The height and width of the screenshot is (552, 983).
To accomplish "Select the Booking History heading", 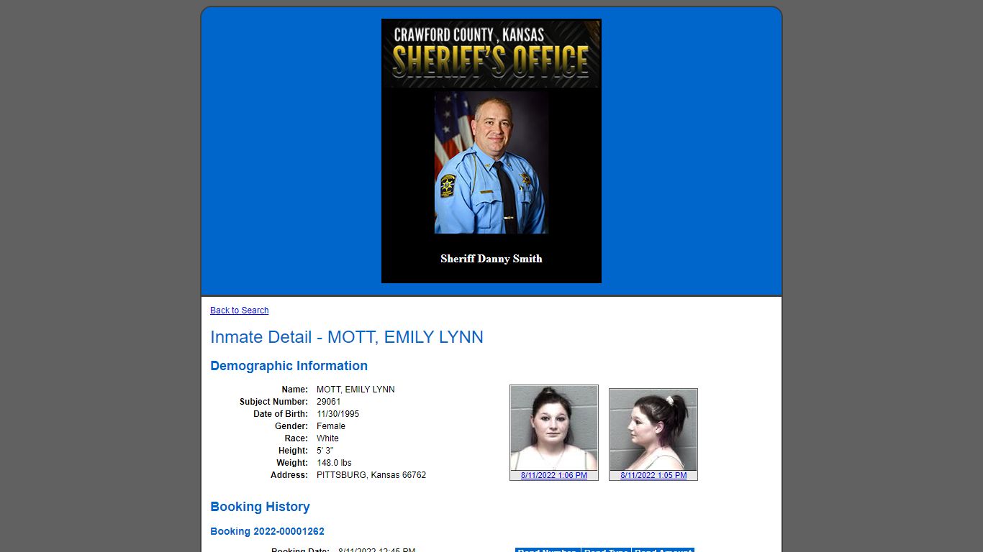I will (260, 507).
